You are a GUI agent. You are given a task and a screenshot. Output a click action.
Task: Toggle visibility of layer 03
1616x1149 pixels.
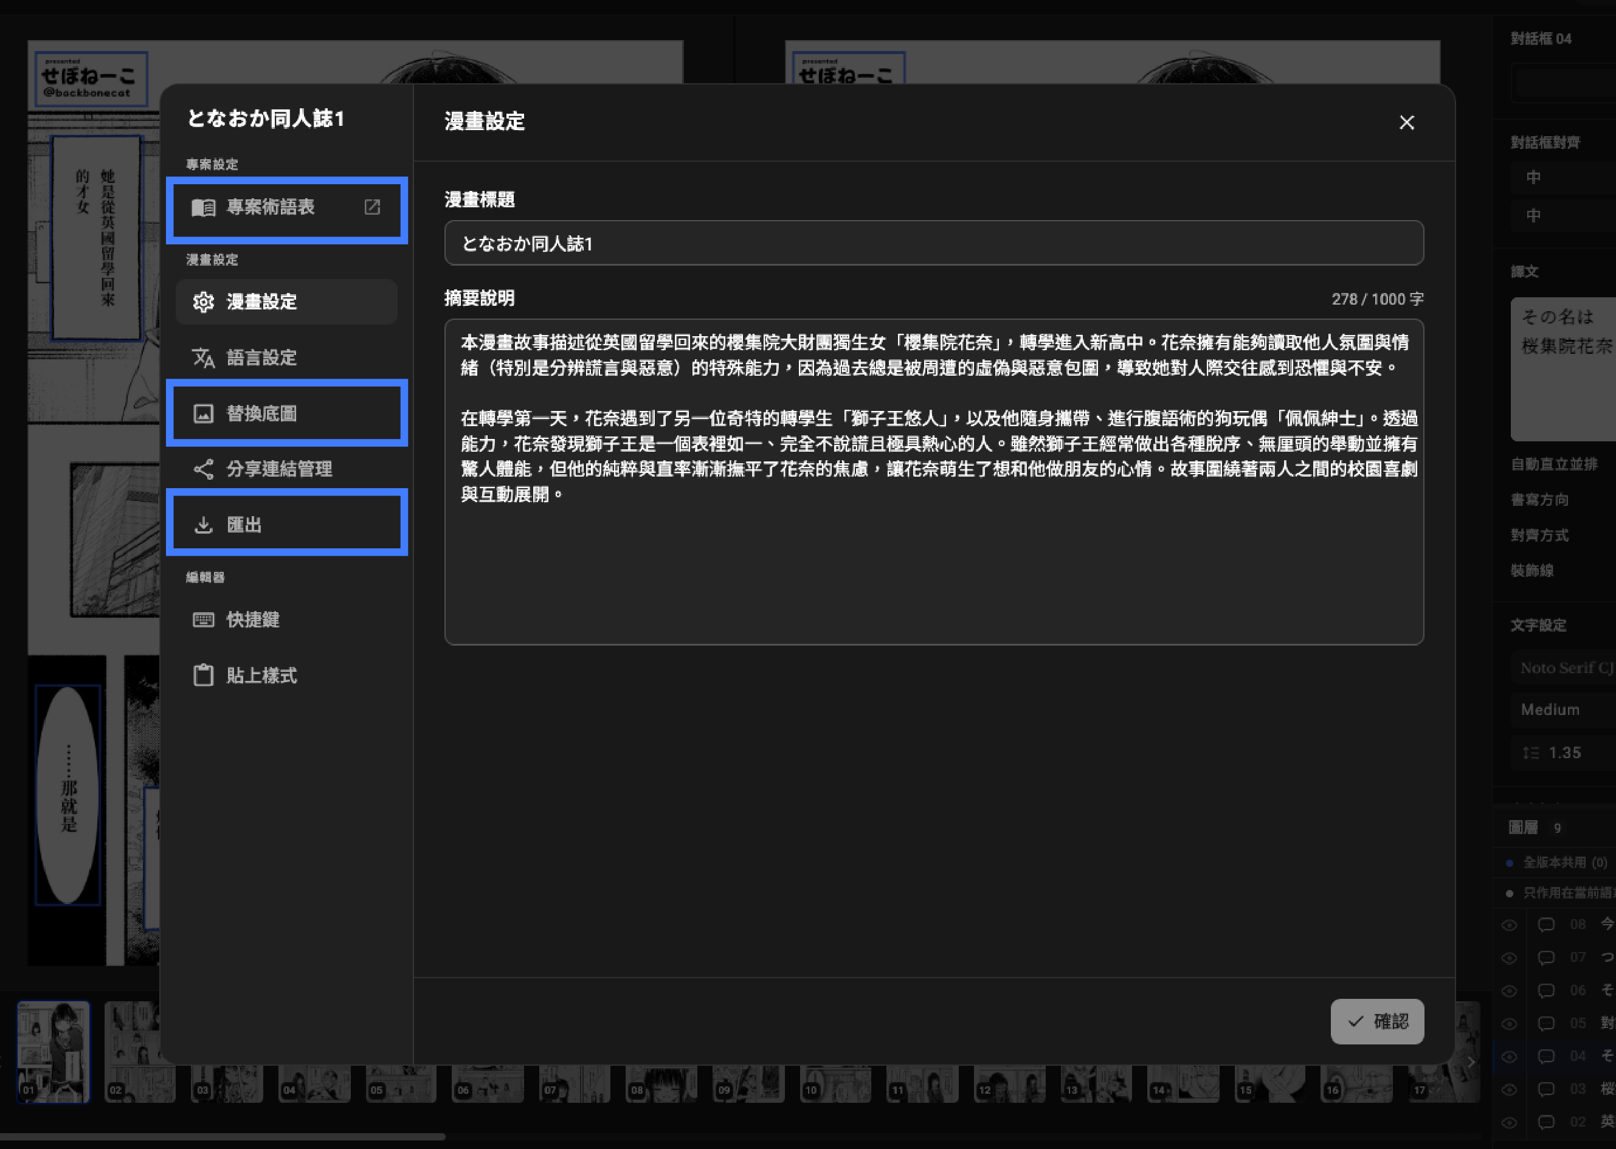point(1509,1089)
